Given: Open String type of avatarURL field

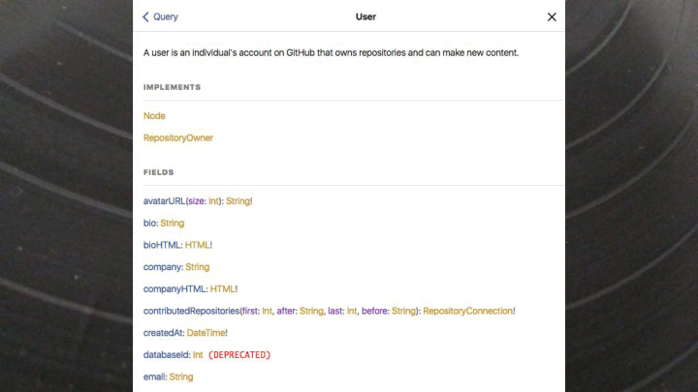Looking at the screenshot, I should click(238, 201).
